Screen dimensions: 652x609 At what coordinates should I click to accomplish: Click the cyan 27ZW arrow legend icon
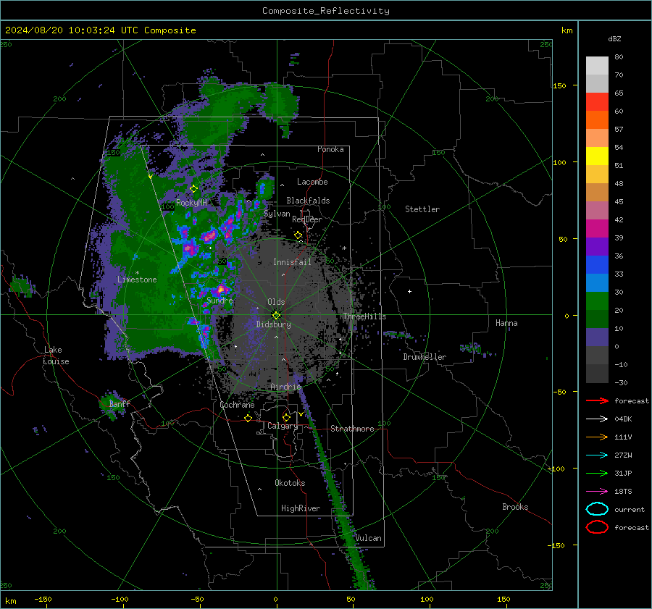click(597, 455)
